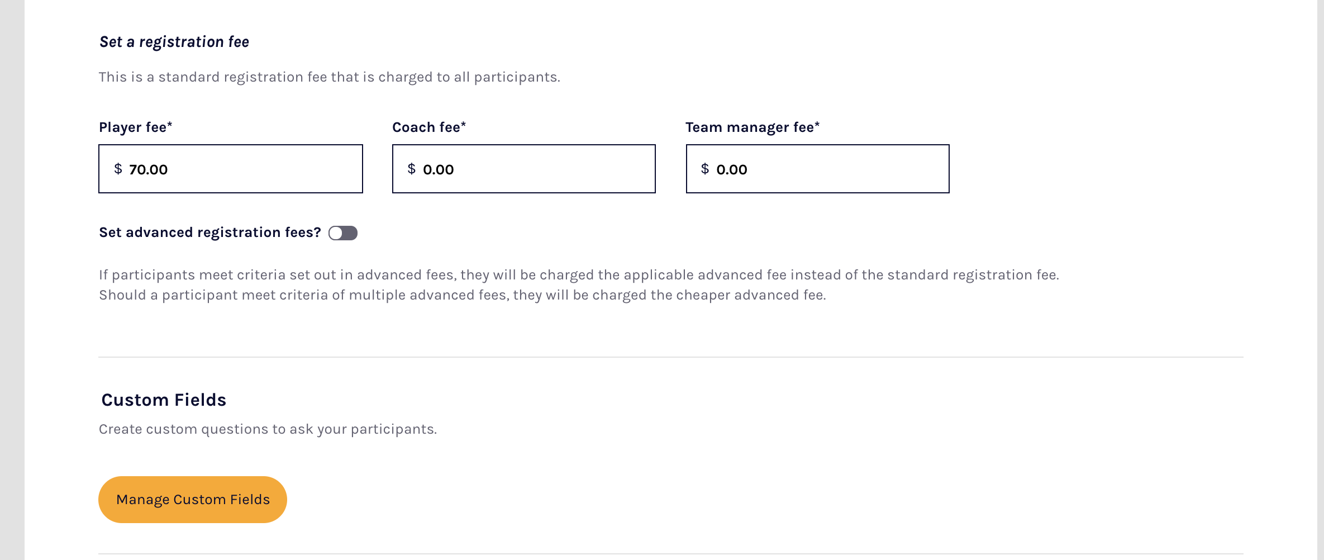The width and height of the screenshot is (1324, 560).
Task: Click the dollar sign in Player fee
Action: [118, 169]
